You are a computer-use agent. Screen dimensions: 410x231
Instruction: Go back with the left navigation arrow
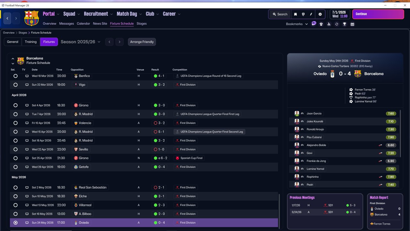click(8, 18)
